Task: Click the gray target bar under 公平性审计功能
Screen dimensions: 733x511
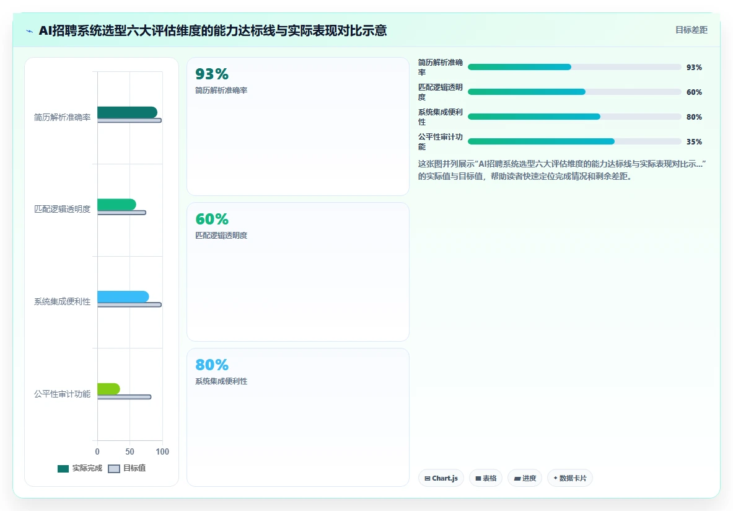Action: tap(125, 397)
